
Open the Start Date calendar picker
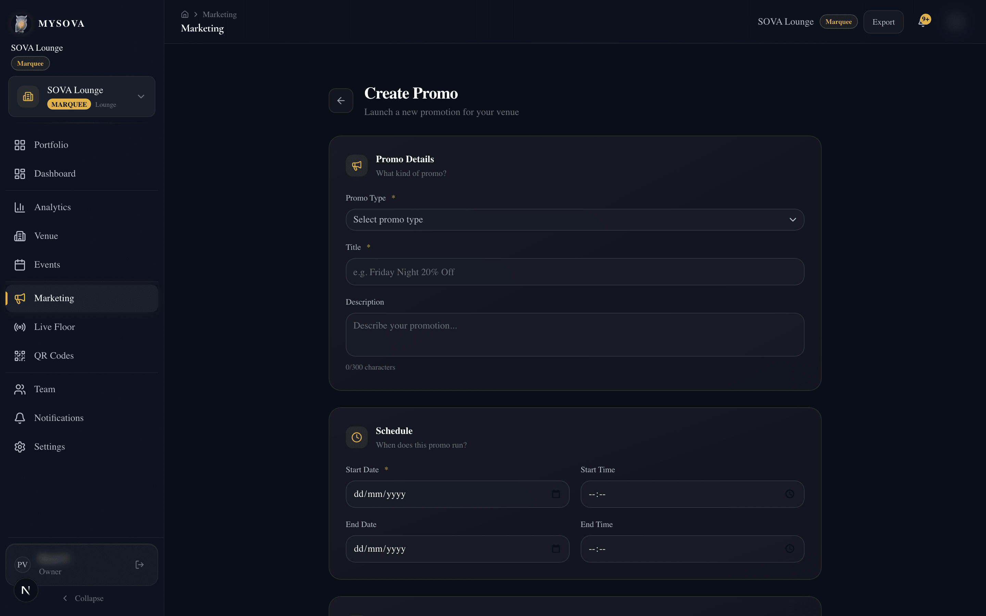pos(555,494)
